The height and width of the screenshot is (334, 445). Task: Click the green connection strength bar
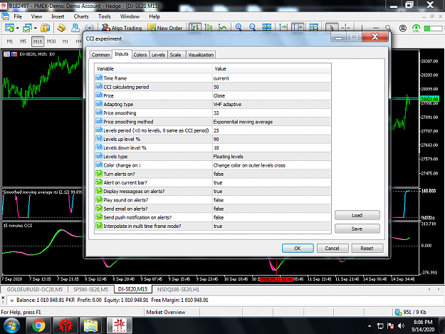pyautogui.click(x=433, y=28)
